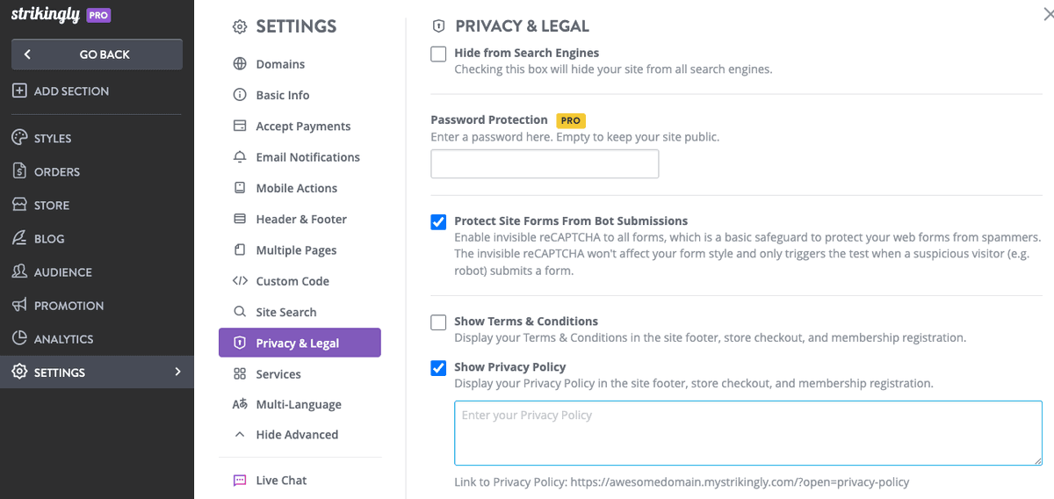Check the Show Terms & Conditions box
This screenshot has width=1054, height=499.
(438, 322)
